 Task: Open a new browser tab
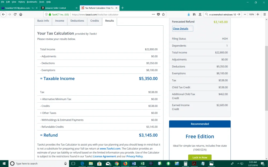122,8
